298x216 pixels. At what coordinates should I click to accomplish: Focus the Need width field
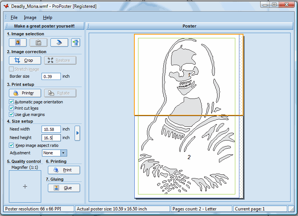point(51,129)
